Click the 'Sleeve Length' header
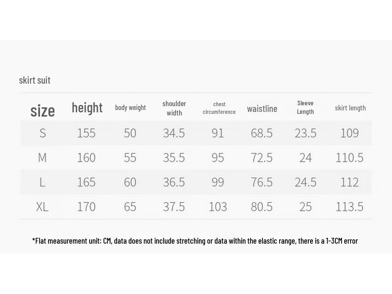Screen dimensions: 392x294 [305, 107]
